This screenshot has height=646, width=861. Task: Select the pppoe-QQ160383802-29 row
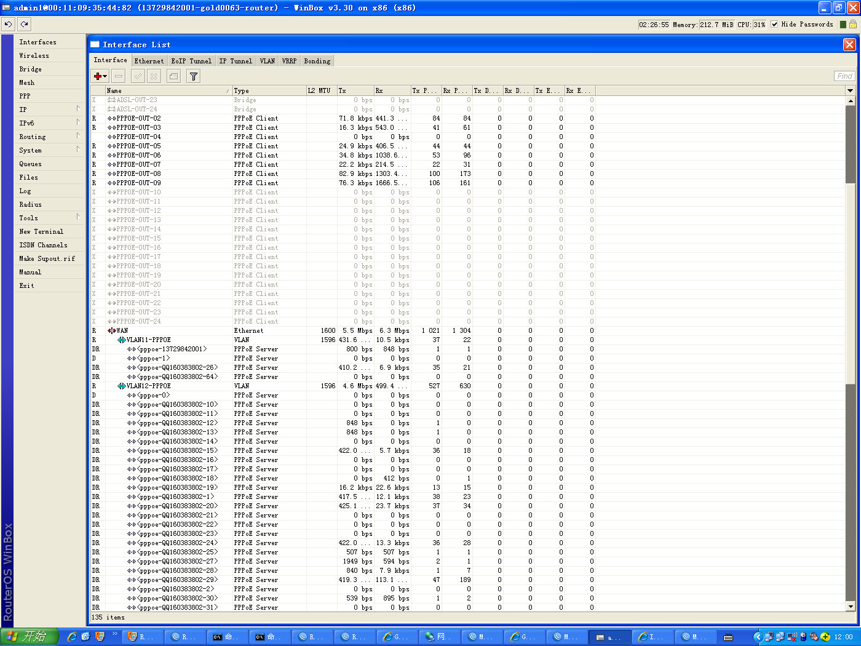coord(343,580)
